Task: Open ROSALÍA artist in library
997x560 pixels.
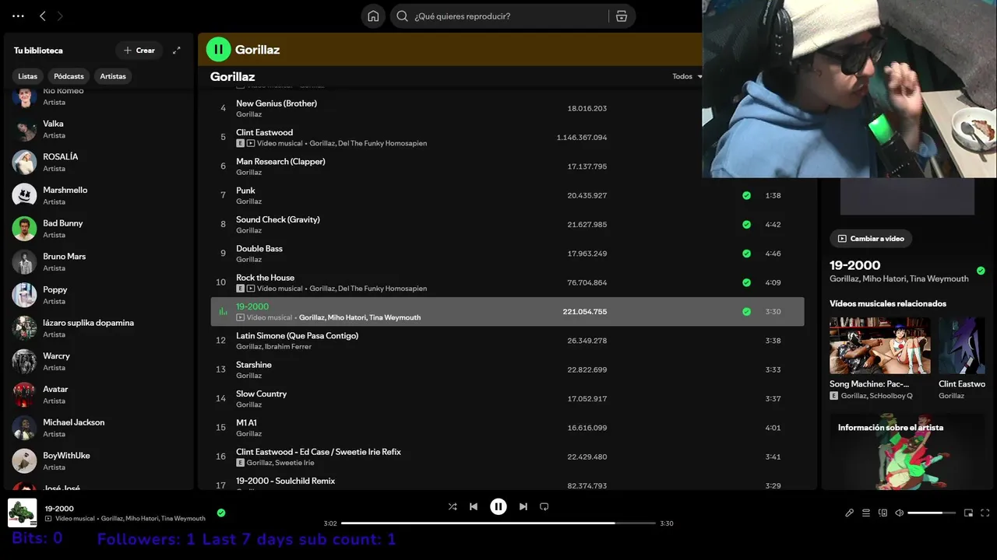Action: pyautogui.click(x=97, y=163)
